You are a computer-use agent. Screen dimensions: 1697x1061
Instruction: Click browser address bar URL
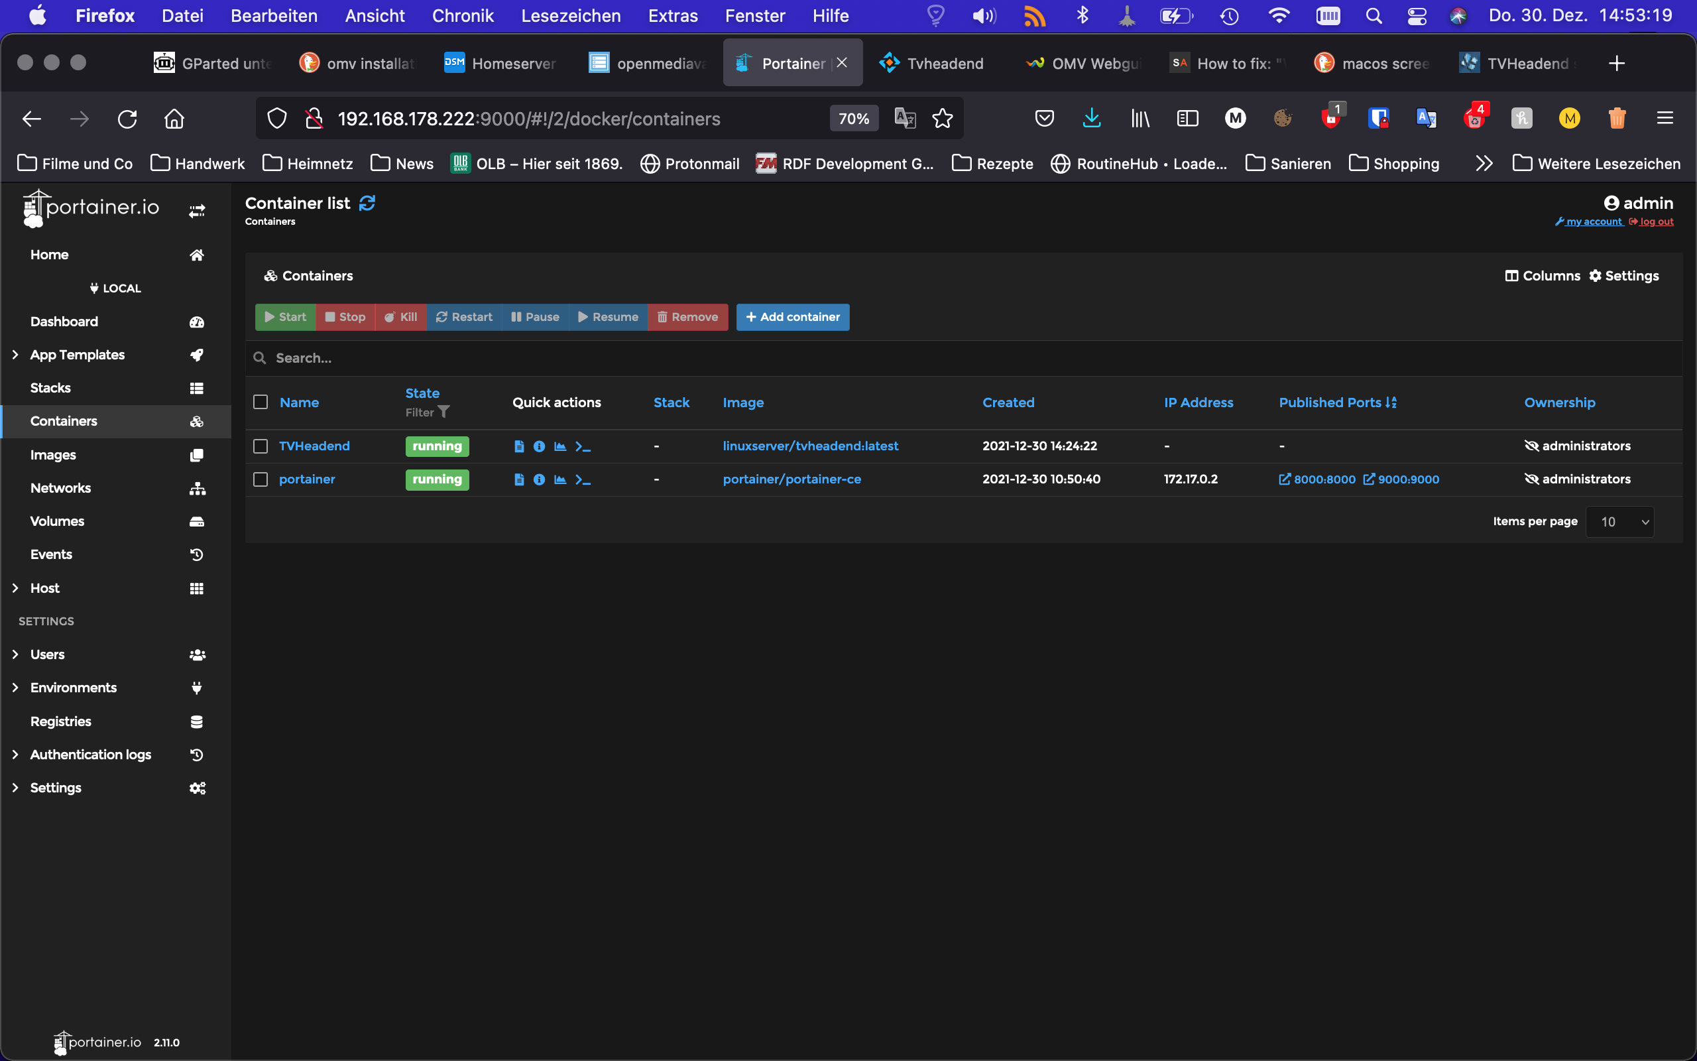[x=529, y=119]
